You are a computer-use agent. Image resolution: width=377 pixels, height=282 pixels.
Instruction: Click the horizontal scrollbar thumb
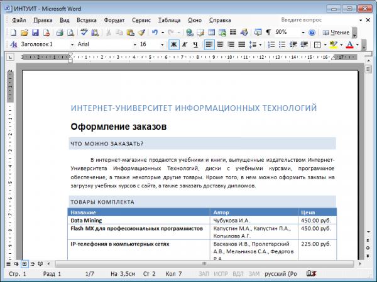pos(204,264)
